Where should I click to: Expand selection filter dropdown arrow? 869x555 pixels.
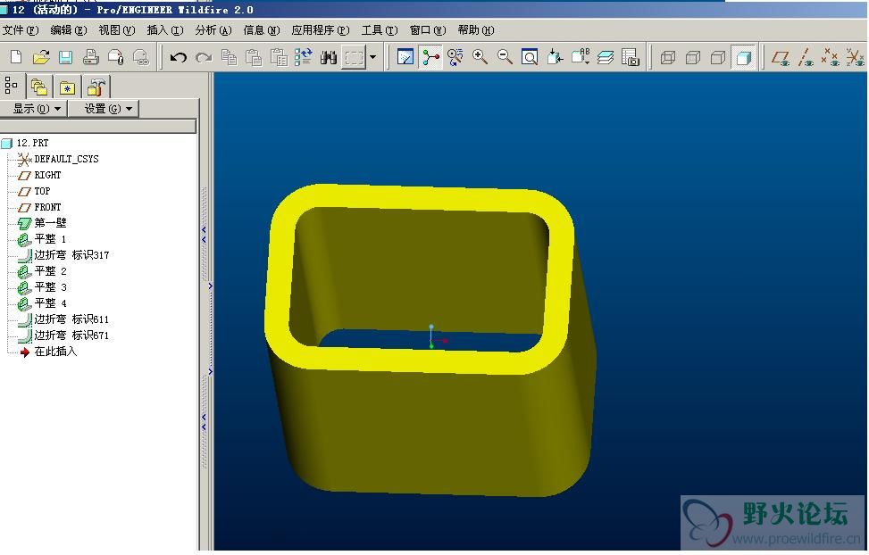click(x=372, y=57)
